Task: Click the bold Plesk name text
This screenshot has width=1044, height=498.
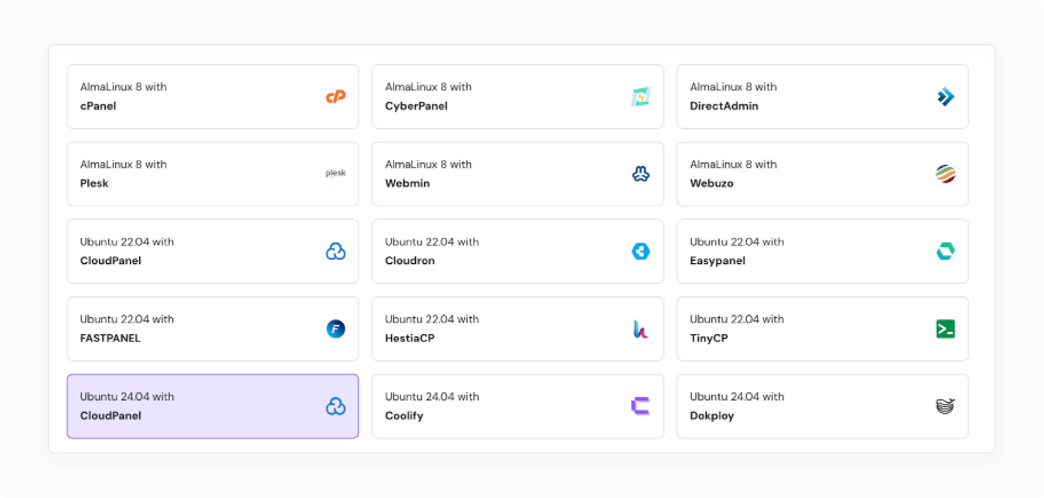Action: 94,183
